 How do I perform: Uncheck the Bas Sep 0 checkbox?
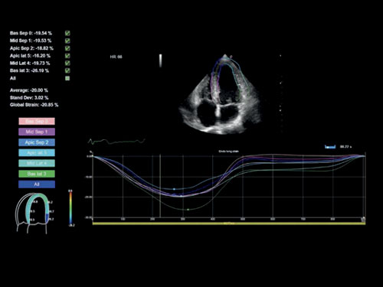pos(67,33)
